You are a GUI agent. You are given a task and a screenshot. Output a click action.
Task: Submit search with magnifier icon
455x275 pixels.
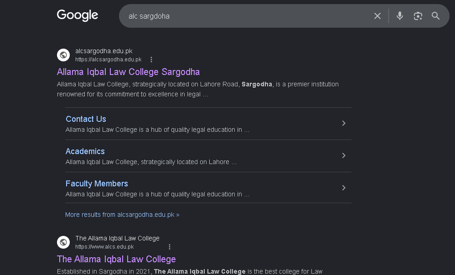pos(435,16)
